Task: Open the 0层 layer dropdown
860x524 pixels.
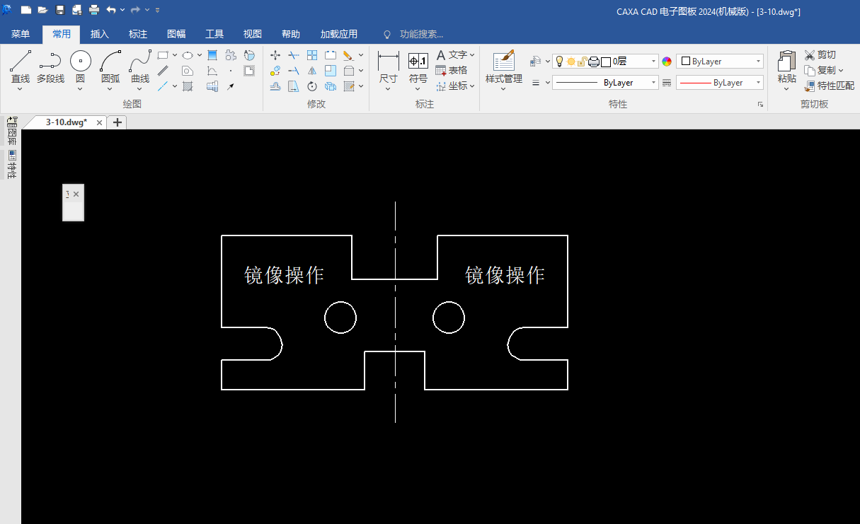Action: click(x=654, y=62)
